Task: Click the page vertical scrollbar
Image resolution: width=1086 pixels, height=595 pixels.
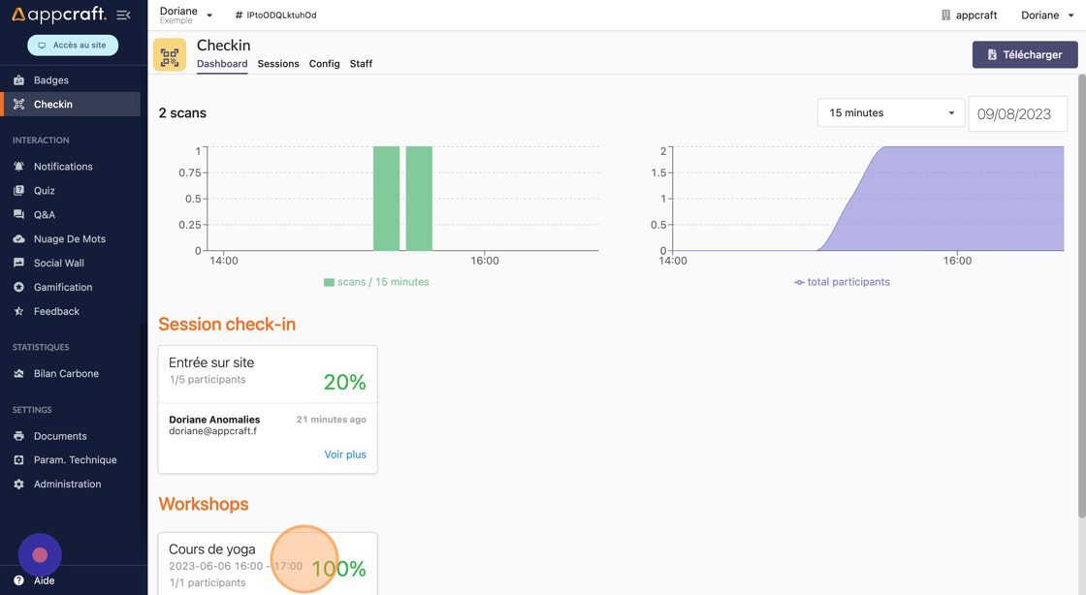Action: coord(1081,291)
